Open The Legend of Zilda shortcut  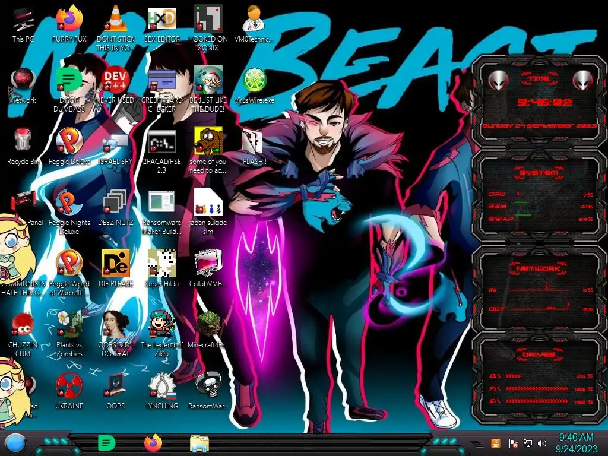point(161,334)
